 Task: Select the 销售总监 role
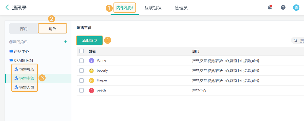pyautogui.click(x=27, y=69)
